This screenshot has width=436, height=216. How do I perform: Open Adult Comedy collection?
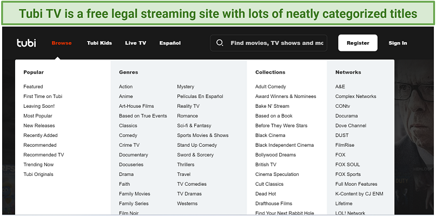(x=270, y=87)
